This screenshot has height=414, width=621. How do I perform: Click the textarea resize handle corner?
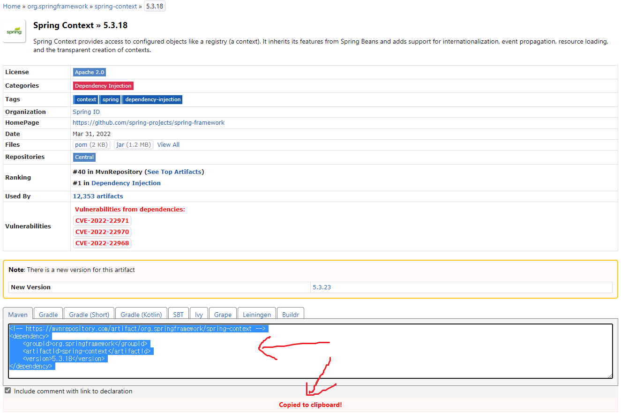click(x=610, y=376)
